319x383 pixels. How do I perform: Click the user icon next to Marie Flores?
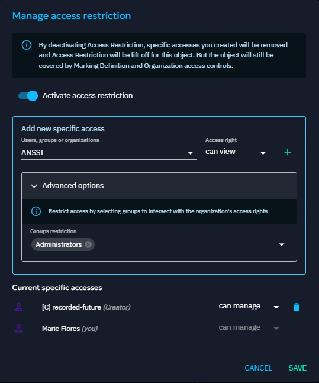click(x=18, y=329)
